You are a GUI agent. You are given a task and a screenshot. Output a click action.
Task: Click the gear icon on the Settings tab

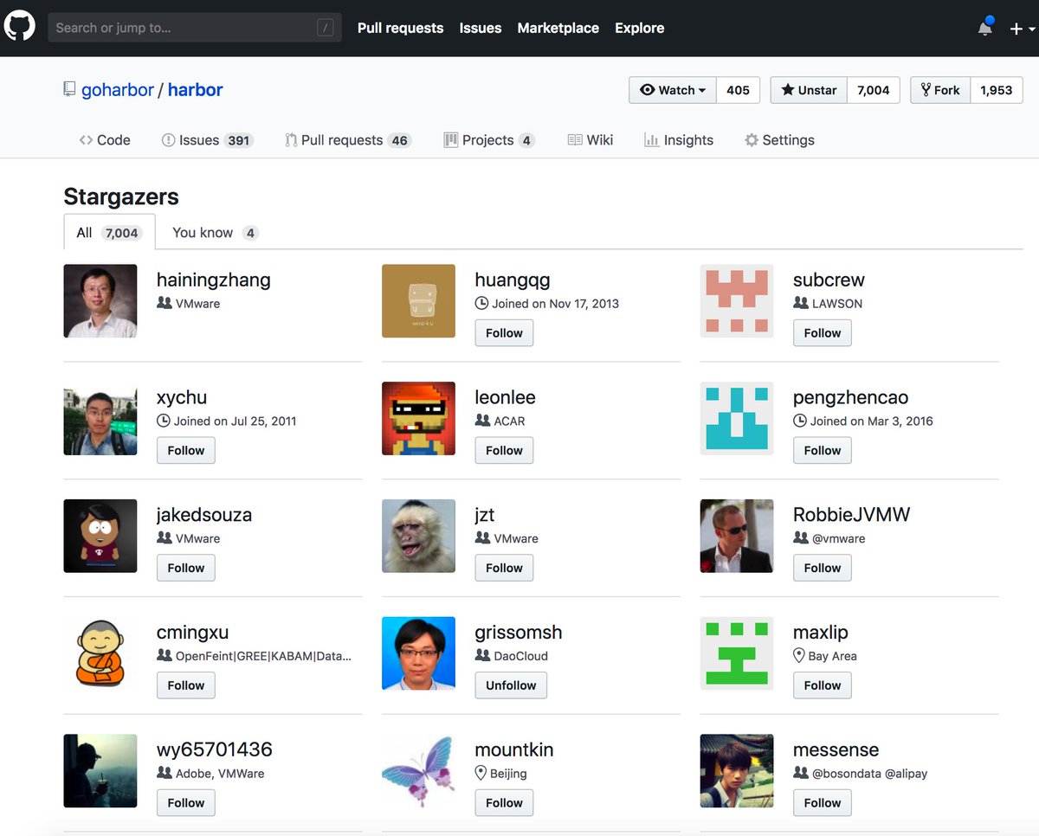coord(751,139)
